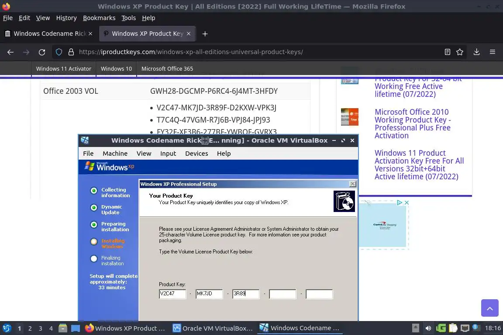Click second product key field MK7JD
This screenshot has width=503, height=335.
209,294
